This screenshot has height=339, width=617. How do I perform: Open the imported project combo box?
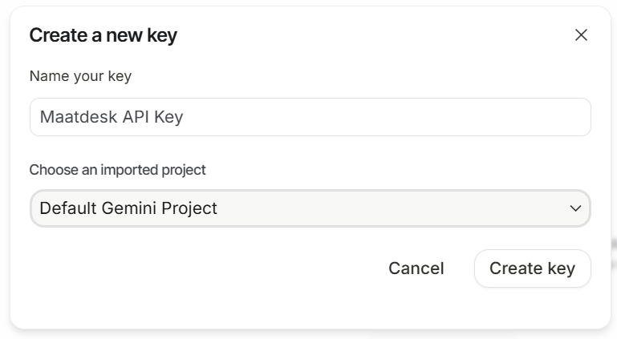[x=310, y=208]
